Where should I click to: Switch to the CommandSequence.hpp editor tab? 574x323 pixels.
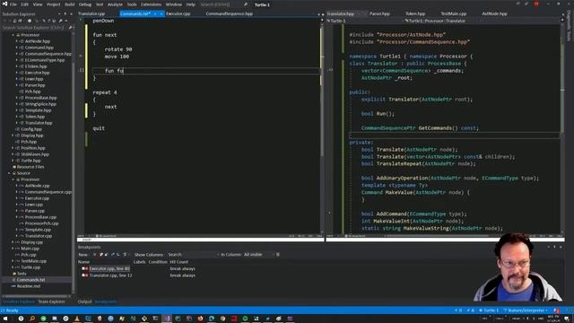(x=230, y=13)
